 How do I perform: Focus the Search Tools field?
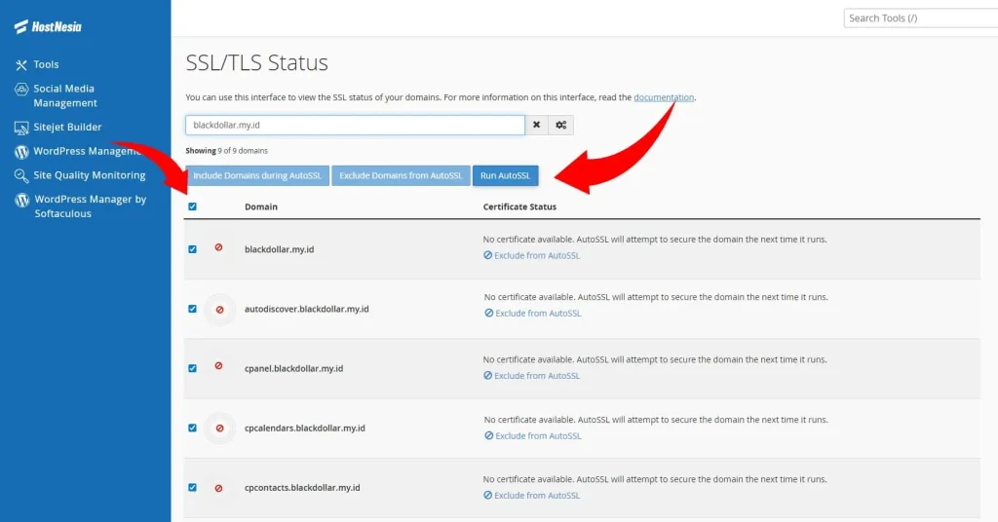(x=920, y=19)
